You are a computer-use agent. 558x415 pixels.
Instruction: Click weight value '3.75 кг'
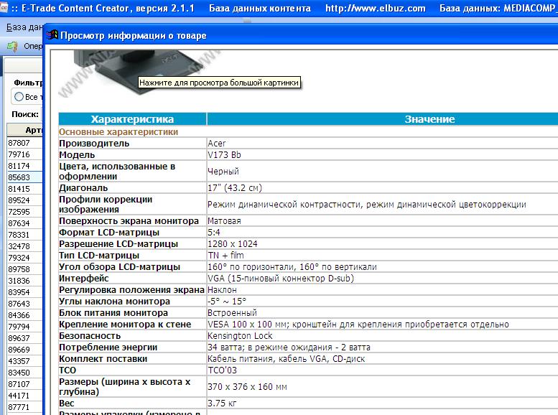click(x=223, y=403)
